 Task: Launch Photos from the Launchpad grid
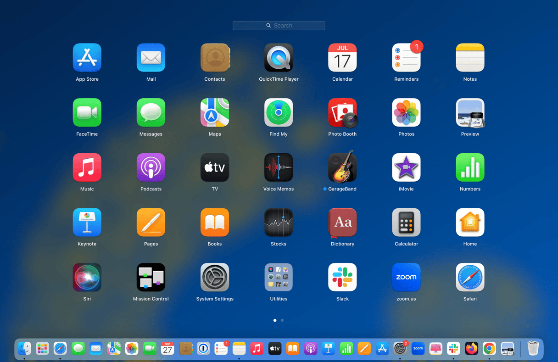point(406,112)
